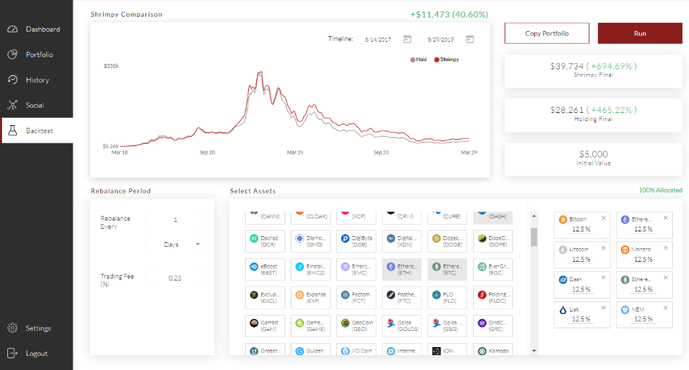
Task: Edit Bitcoin's 12.5% allocation
Action: pyautogui.click(x=581, y=229)
